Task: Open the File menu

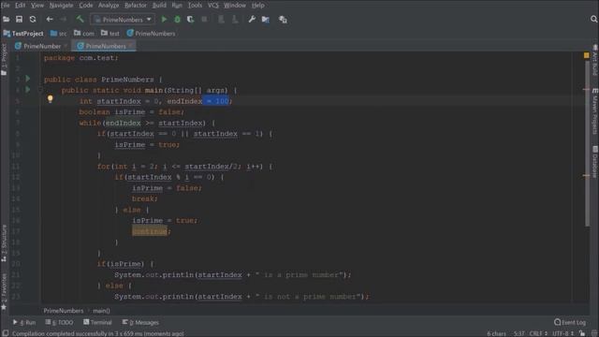Action: tap(5, 6)
